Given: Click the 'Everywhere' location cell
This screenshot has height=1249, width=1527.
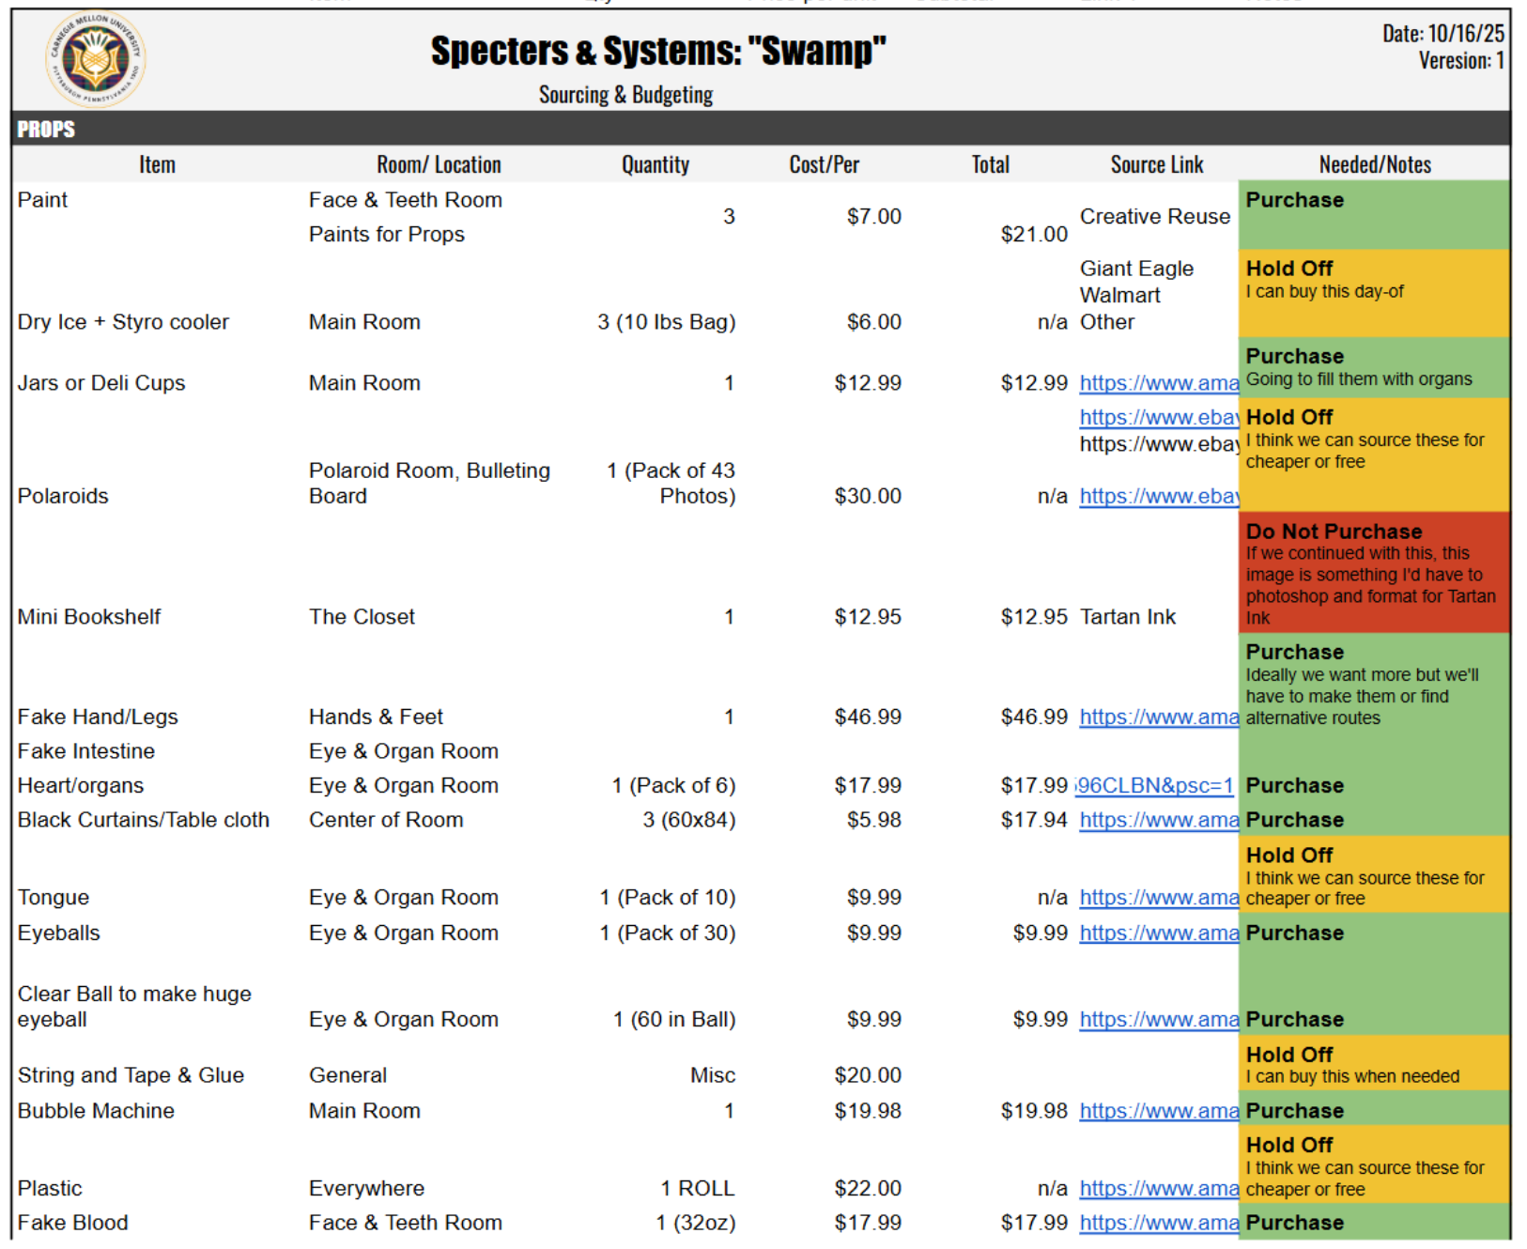Looking at the screenshot, I should tap(366, 1189).
